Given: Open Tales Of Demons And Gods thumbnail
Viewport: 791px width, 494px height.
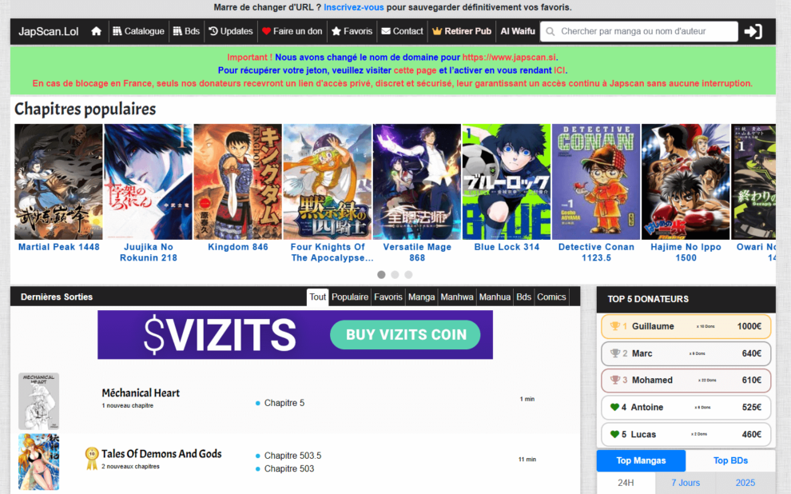Looking at the screenshot, I should pyautogui.click(x=39, y=462).
